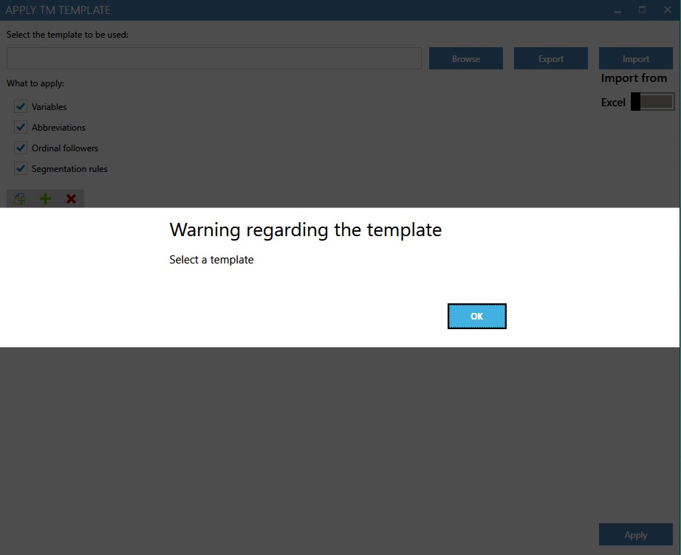Uncheck the Segmentation rules checkbox
Screen dimensions: 681x555
pos(21,168)
